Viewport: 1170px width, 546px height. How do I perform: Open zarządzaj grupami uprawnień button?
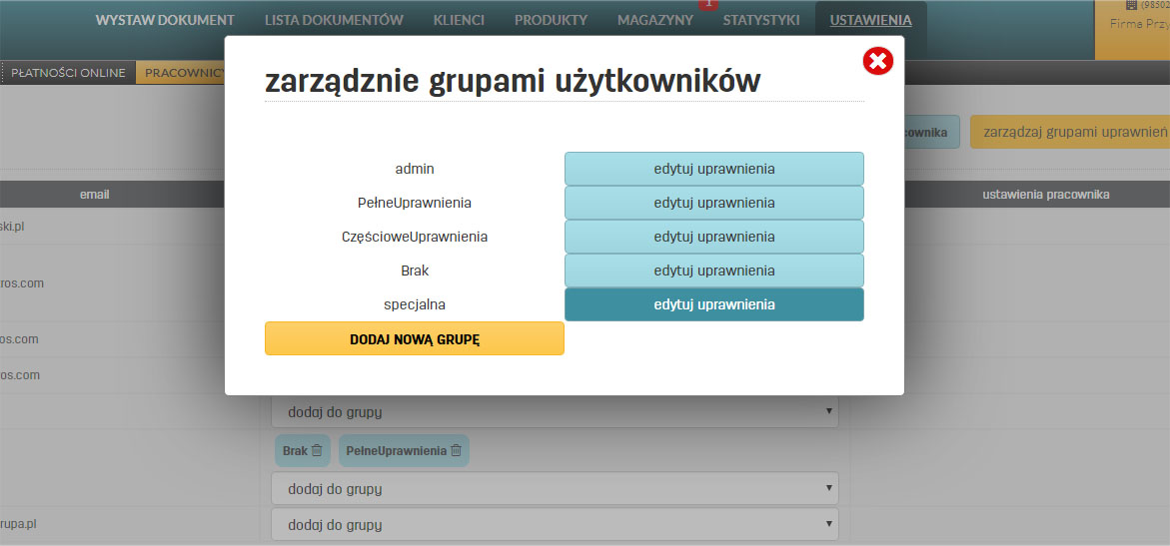(x=1070, y=132)
